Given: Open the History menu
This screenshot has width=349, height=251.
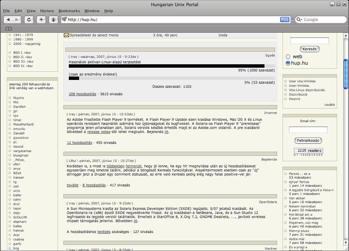Looking at the screenshot, I should coord(47,11).
